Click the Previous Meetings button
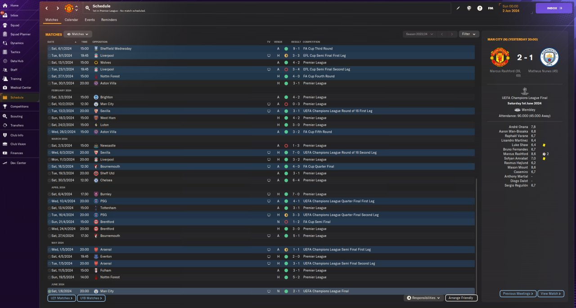The image size is (576, 308). 517,294
